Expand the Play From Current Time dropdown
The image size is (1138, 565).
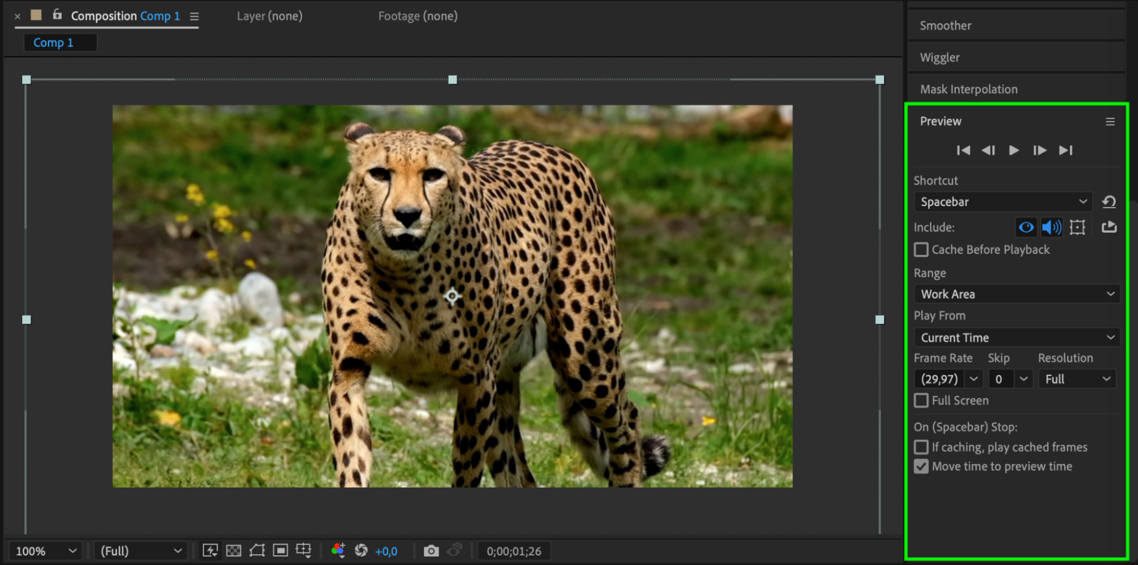point(1016,337)
